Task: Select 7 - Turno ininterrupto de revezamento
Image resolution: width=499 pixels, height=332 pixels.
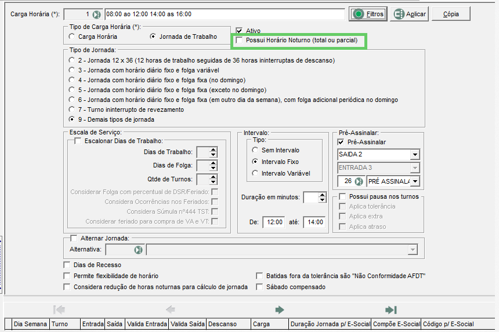Action: coord(72,110)
